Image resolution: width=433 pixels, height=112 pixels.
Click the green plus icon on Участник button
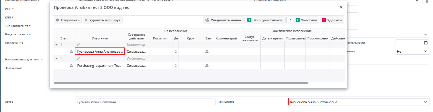coord(298,20)
